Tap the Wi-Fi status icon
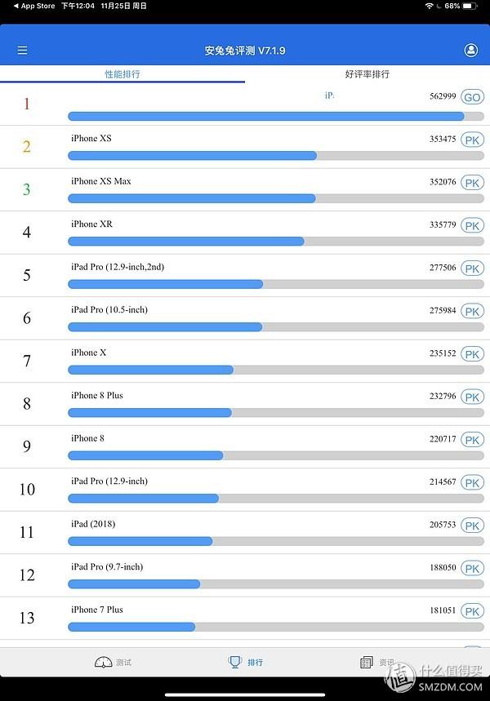Screen dimensions: 490x701 (429, 6)
